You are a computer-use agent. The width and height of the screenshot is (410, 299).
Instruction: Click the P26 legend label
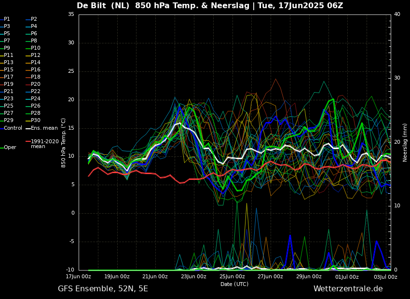click(36, 106)
